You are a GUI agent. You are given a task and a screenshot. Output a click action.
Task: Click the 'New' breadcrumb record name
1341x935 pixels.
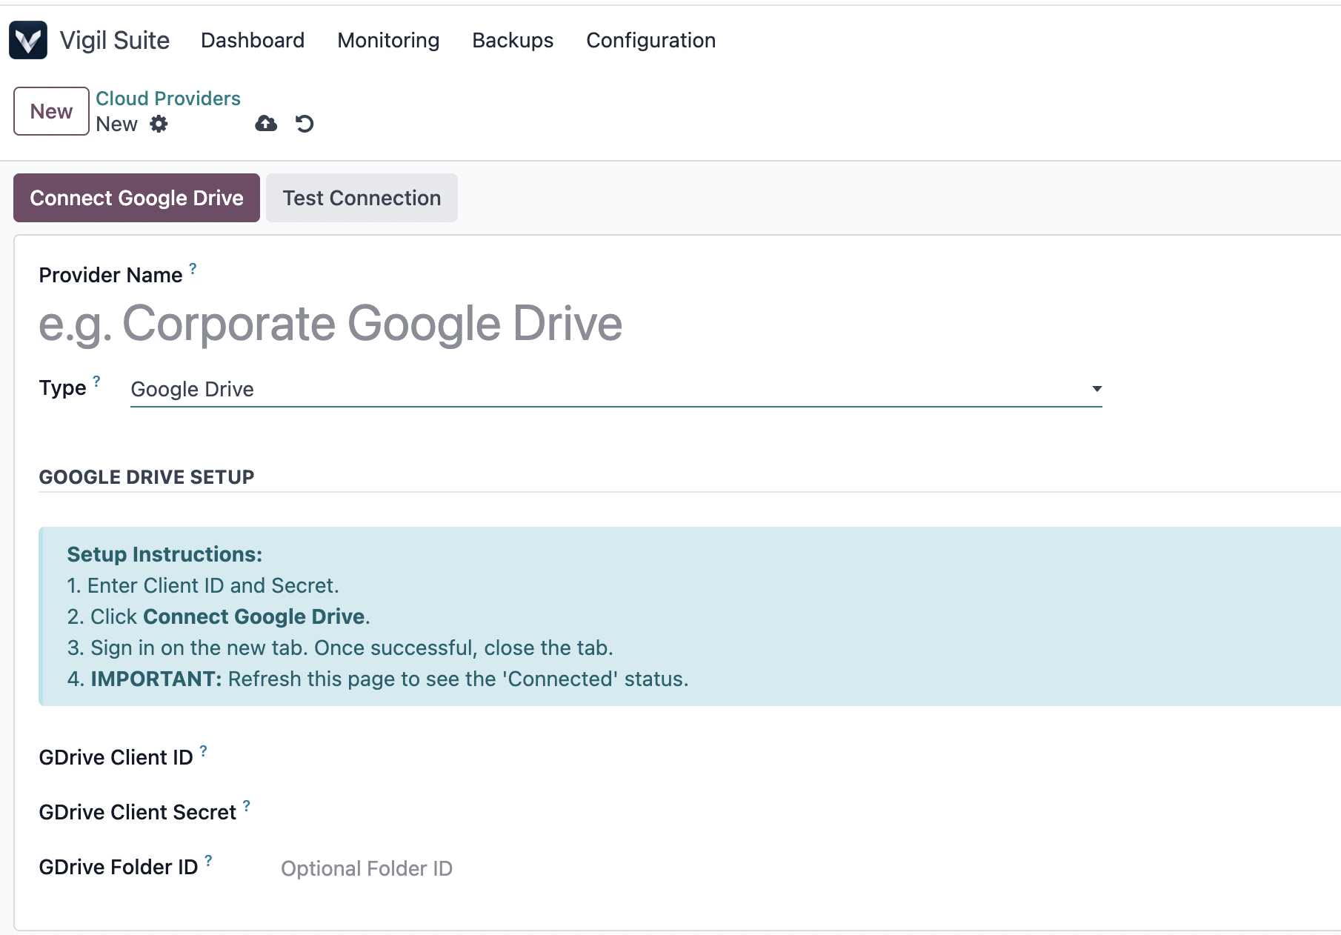pyautogui.click(x=116, y=124)
